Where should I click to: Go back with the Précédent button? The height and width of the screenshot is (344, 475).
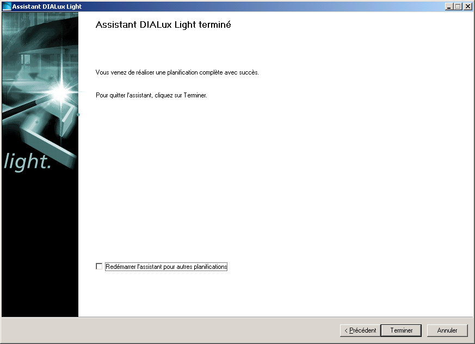[x=360, y=330]
